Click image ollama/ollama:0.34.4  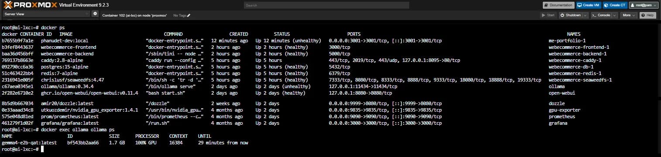point(67,86)
